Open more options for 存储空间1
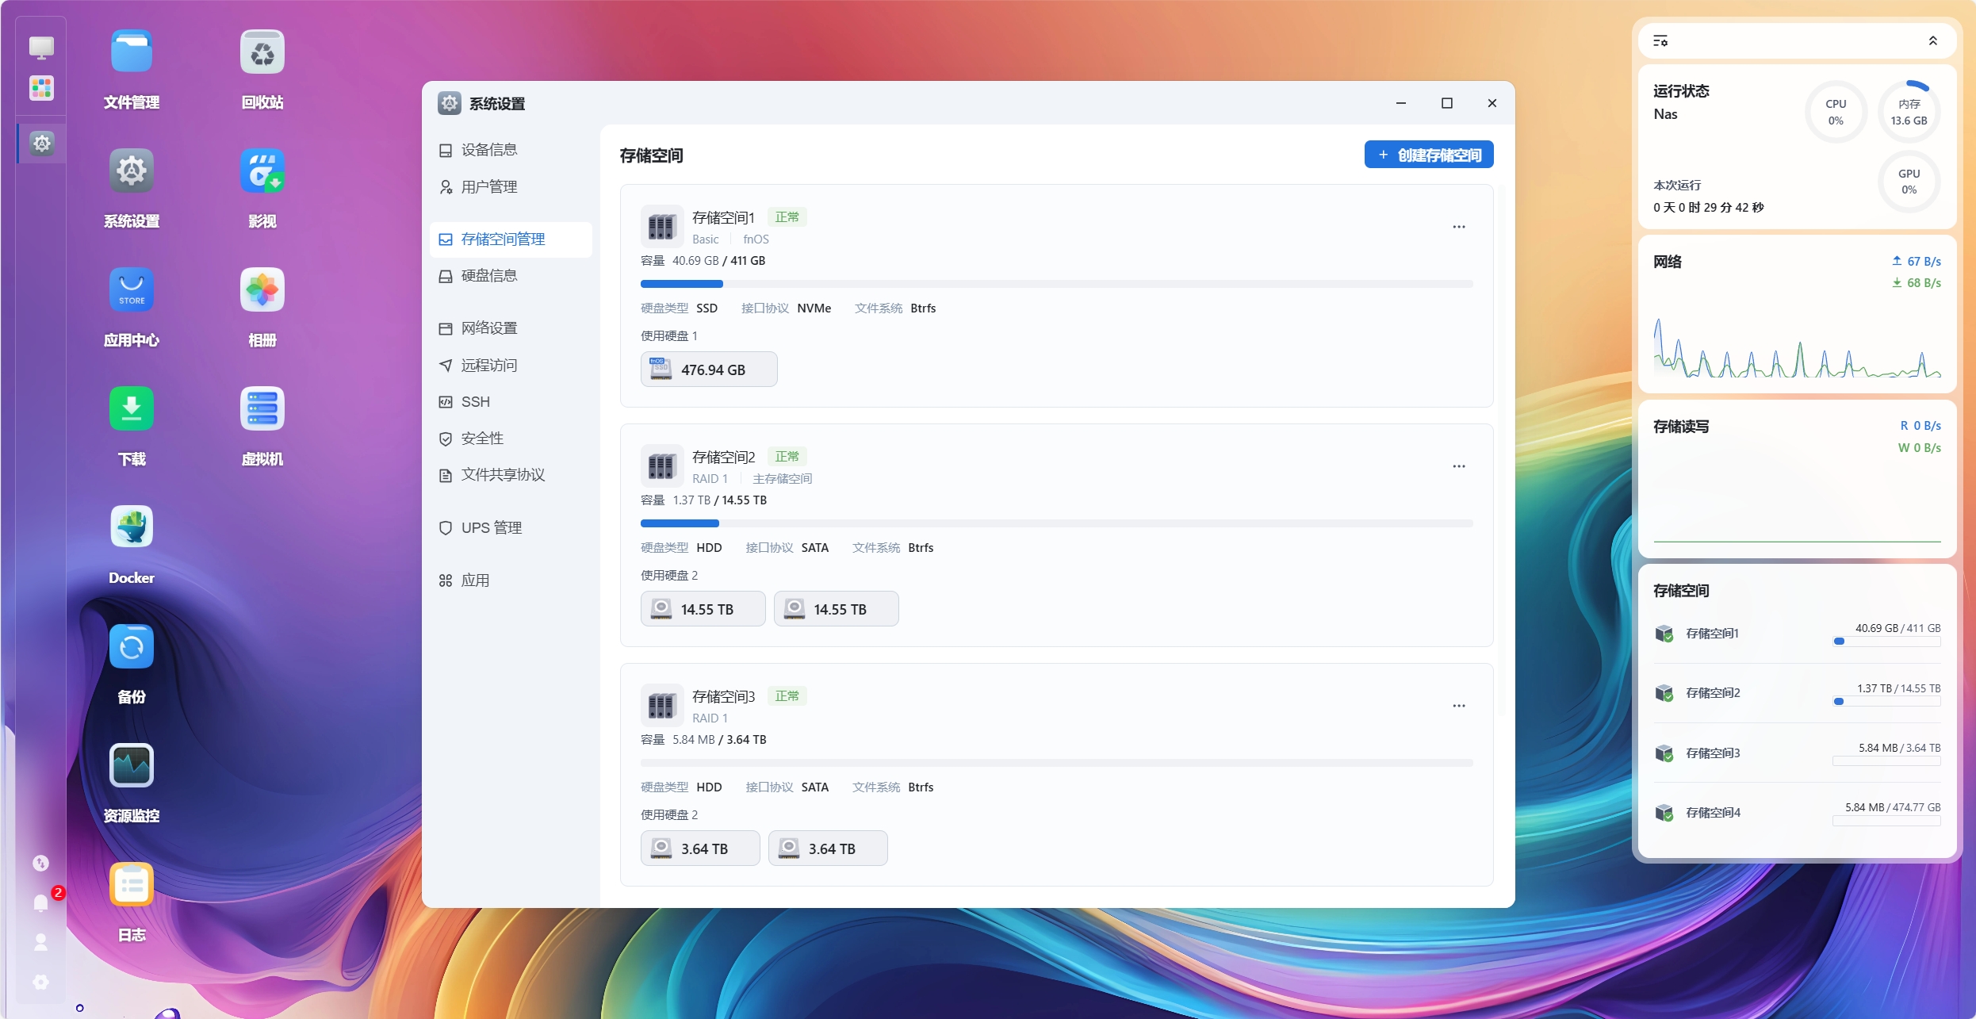1976x1019 pixels. (1459, 227)
